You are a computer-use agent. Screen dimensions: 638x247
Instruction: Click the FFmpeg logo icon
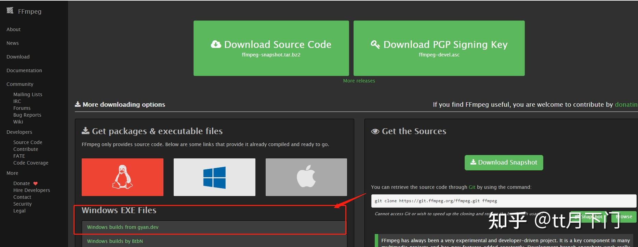coord(10,11)
